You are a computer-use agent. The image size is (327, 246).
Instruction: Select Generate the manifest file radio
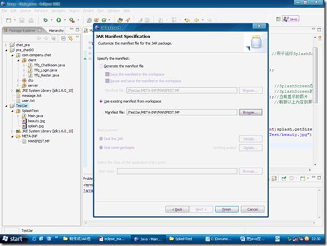point(101,66)
